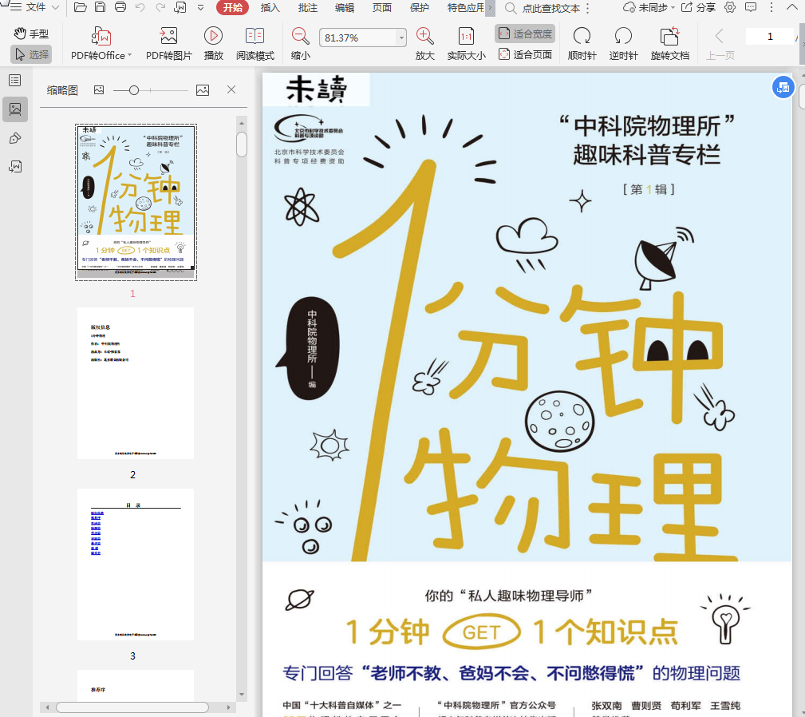Enter 阅读模式 reading mode
The height and width of the screenshot is (717, 805).
click(255, 44)
